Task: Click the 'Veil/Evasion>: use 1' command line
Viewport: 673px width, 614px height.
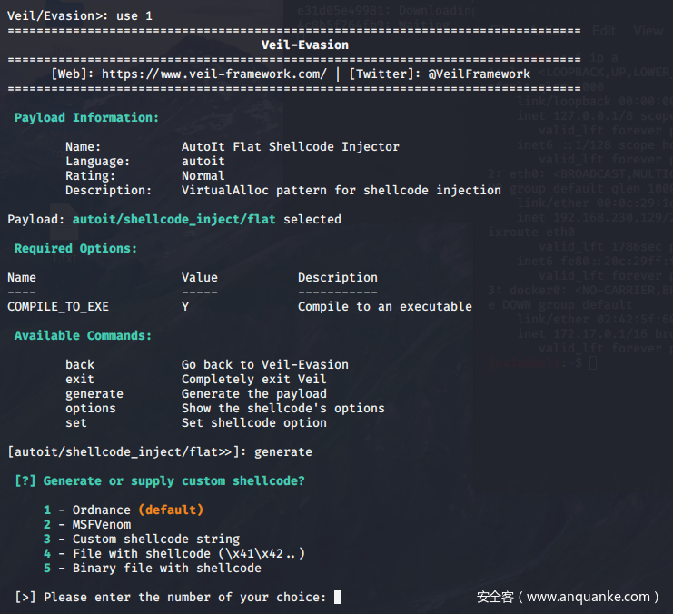Action: tap(80, 15)
